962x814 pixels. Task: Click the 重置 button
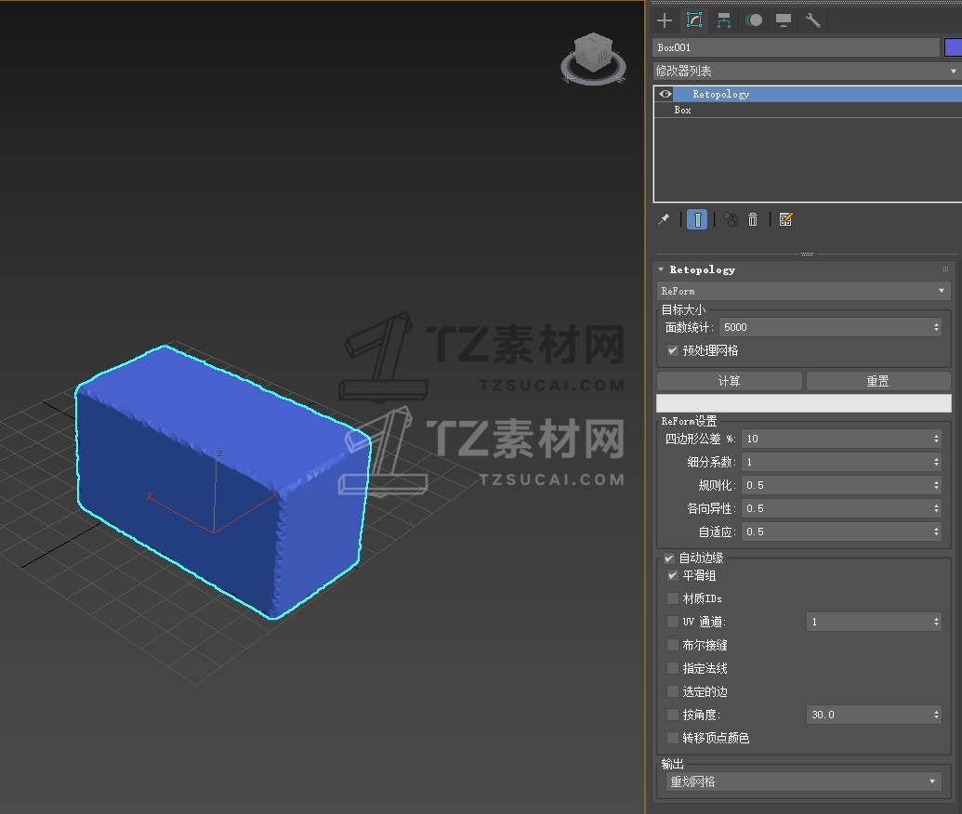point(878,381)
